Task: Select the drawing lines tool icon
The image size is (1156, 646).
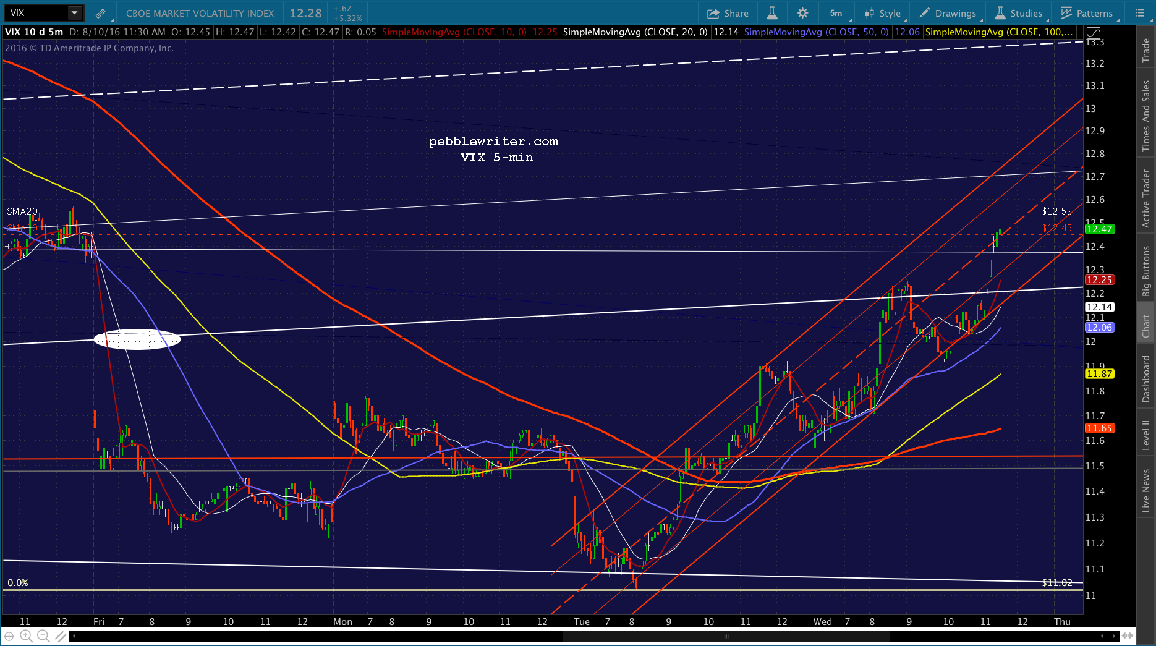Action: click(60, 635)
